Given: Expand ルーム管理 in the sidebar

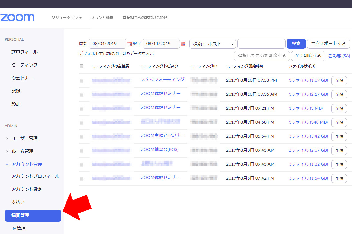Looking at the screenshot, I should click(22, 151).
